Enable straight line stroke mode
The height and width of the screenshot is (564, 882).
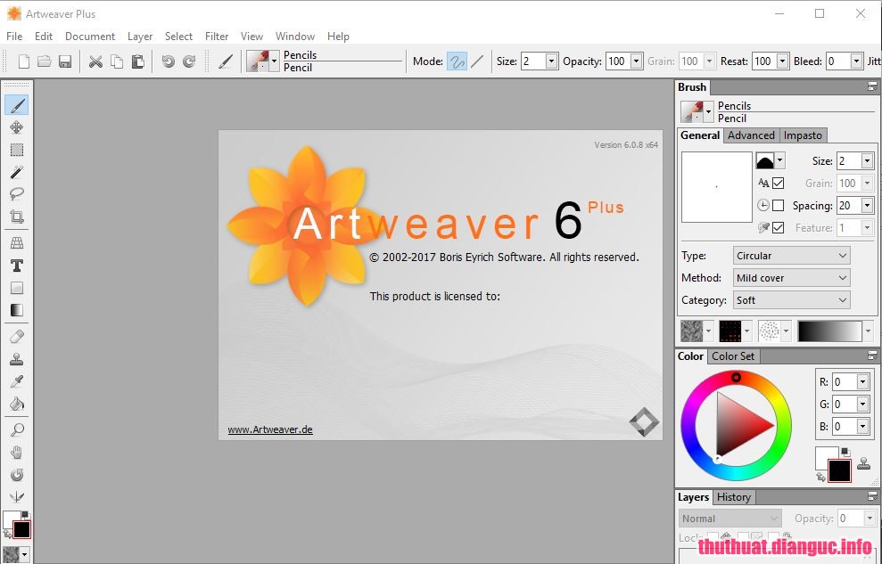pyautogui.click(x=477, y=61)
